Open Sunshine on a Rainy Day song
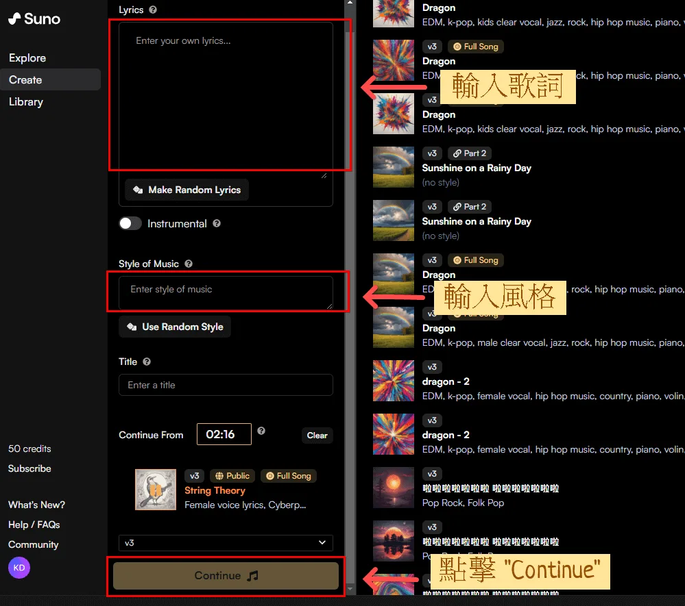 [x=477, y=168]
